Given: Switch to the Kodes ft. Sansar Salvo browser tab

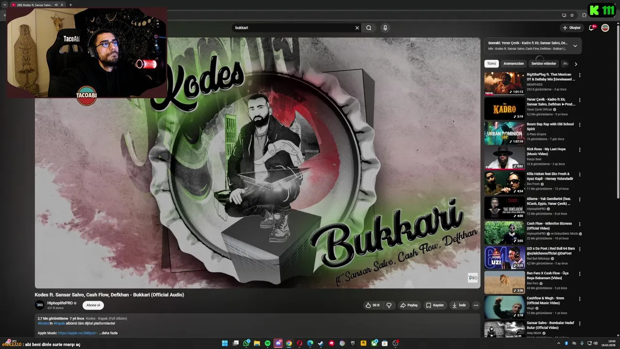Looking at the screenshot, I should pyautogui.click(x=34, y=5).
